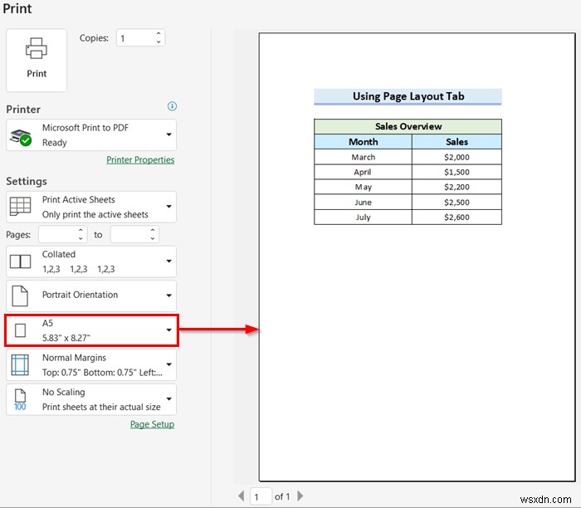Open the Page Setup link
Screen dimensions: 581x508
pos(152,424)
